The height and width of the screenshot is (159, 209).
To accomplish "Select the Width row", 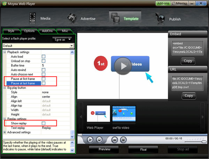I will point(38,110).
